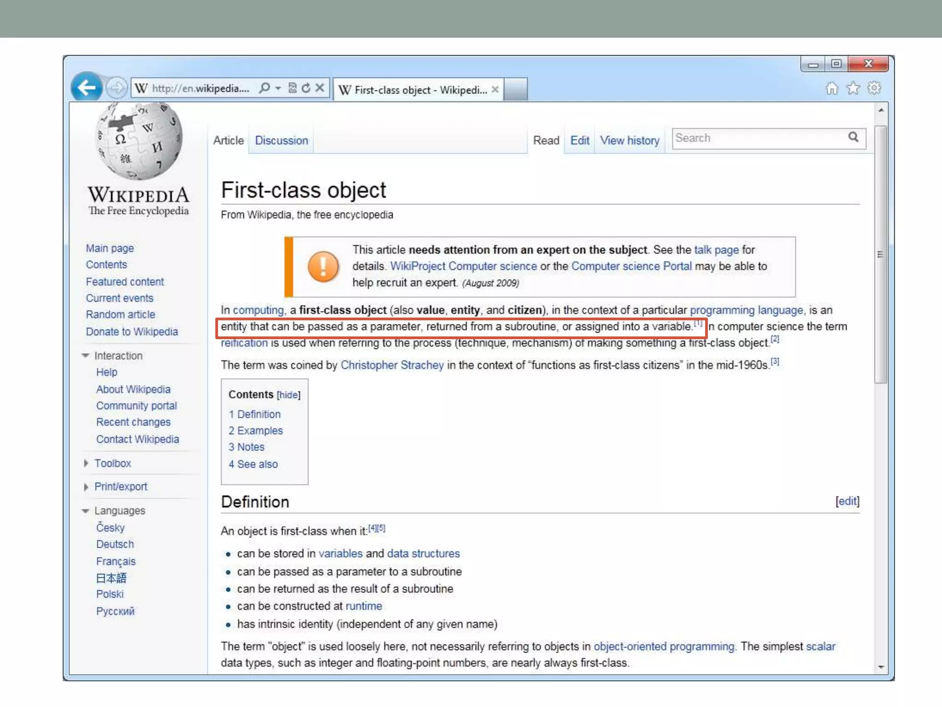942x707 pixels.
Task: Open browser tools gear icon
Action: (x=874, y=88)
